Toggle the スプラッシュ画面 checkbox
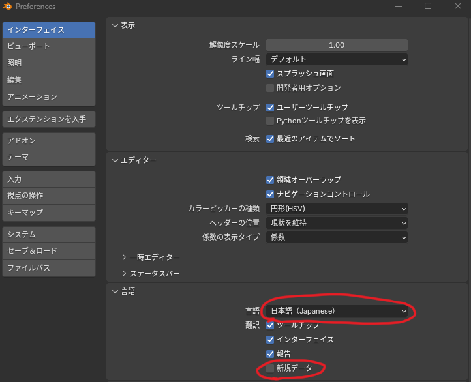Viewport: 471px width, 382px height. [x=270, y=74]
